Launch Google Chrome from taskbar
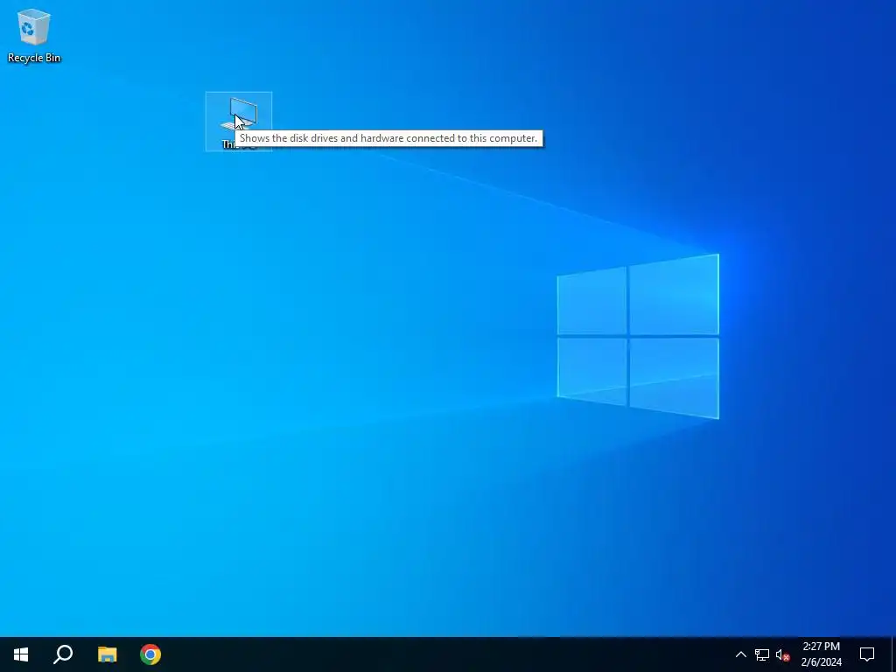This screenshot has width=896, height=672. [x=150, y=654]
